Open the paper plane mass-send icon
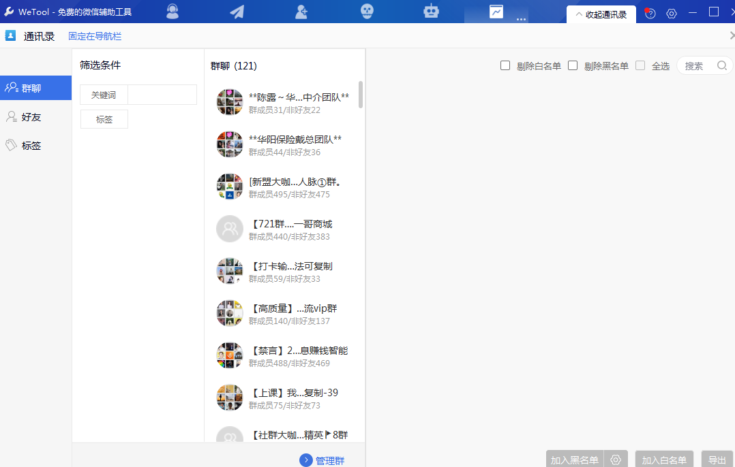 point(237,11)
